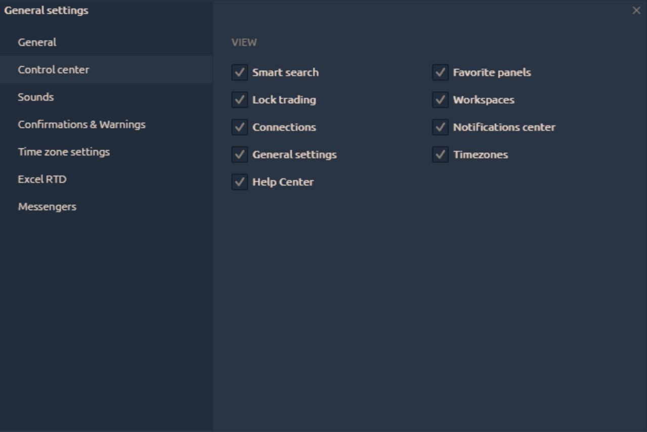Uncheck the Lock trading checkbox
Image resolution: width=647 pixels, height=432 pixels.
click(240, 100)
